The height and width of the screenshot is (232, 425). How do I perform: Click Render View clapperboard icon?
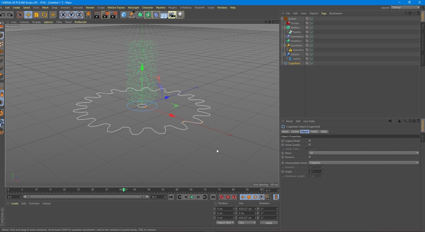pyautogui.click(x=97, y=15)
